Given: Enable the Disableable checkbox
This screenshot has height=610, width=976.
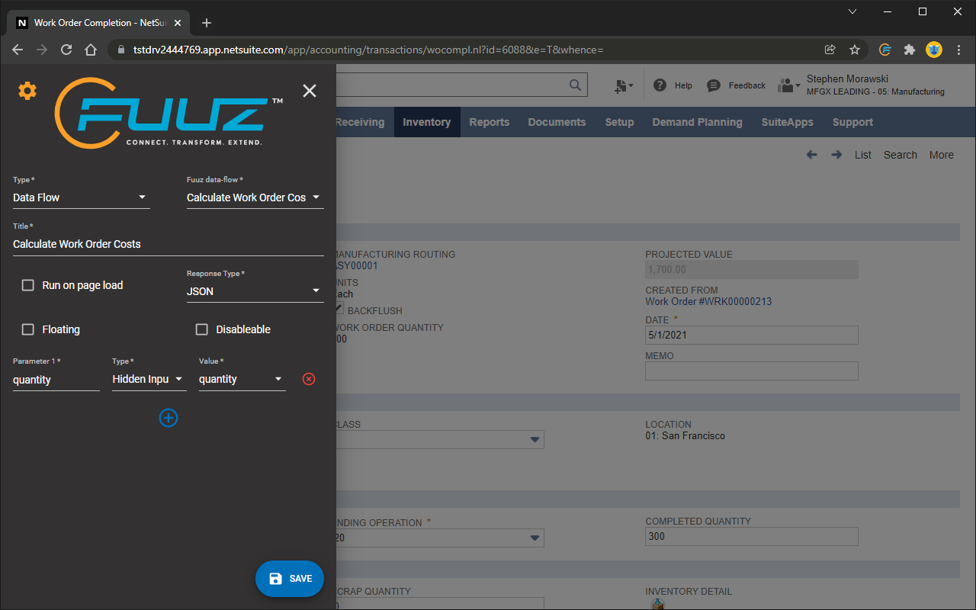Looking at the screenshot, I should click(x=201, y=329).
